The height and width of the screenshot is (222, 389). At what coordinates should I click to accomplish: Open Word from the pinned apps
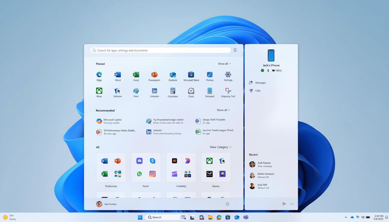click(118, 76)
